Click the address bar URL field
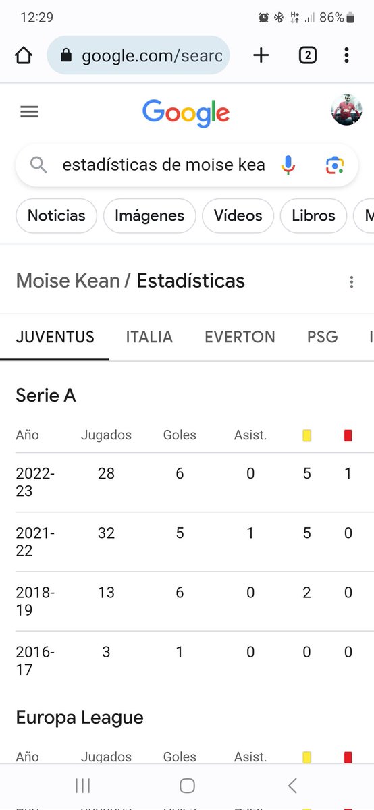Screen dimensions: 374x810 tap(138, 55)
